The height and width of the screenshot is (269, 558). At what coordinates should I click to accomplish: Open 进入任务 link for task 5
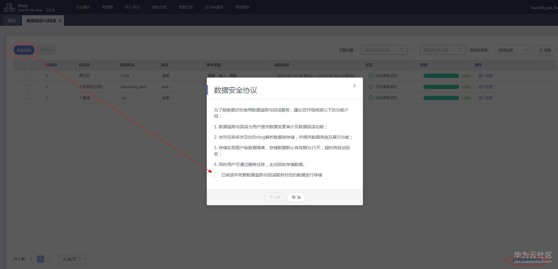click(x=485, y=87)
